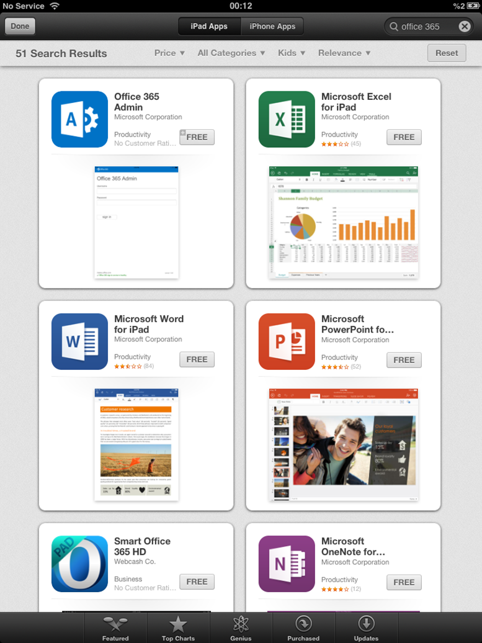
Task: Open the Microsoft Excel app icon
Action: click(x=287, y=119)
